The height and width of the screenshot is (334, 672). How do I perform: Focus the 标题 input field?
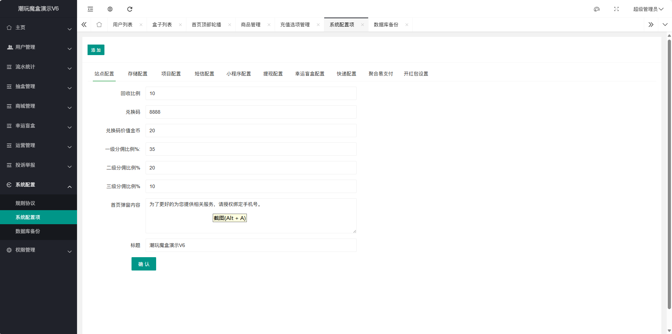tap(251, 245)
